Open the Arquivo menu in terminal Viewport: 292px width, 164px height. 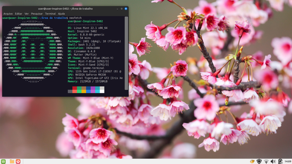coord(8,14)
